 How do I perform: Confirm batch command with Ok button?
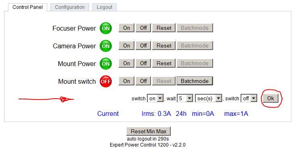pyautogui.click(x=270, y=98)
